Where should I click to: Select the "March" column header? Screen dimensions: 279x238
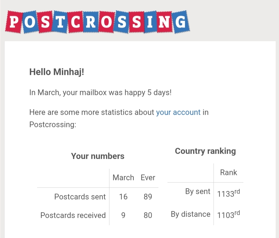123,178
